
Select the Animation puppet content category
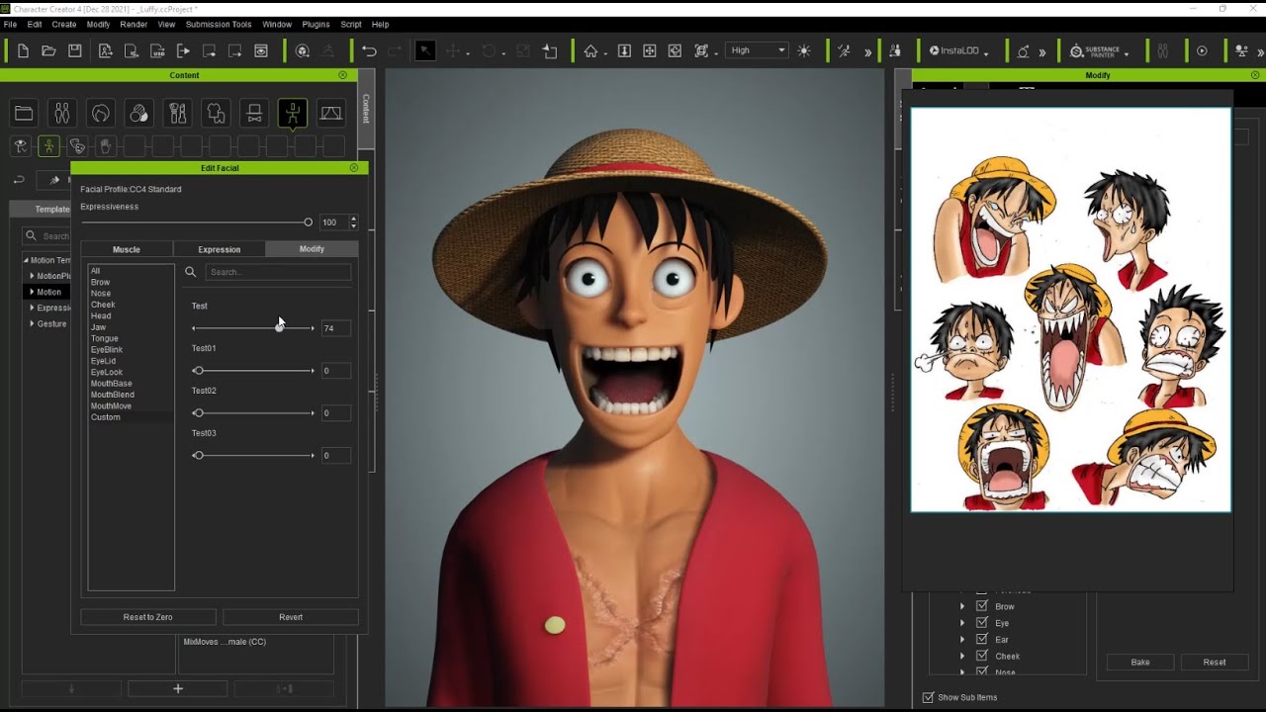point(293,114)
